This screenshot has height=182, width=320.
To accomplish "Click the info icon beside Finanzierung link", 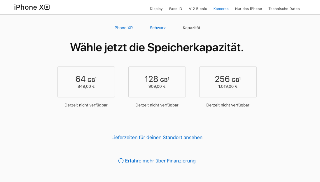I will [x=121, y=161].
